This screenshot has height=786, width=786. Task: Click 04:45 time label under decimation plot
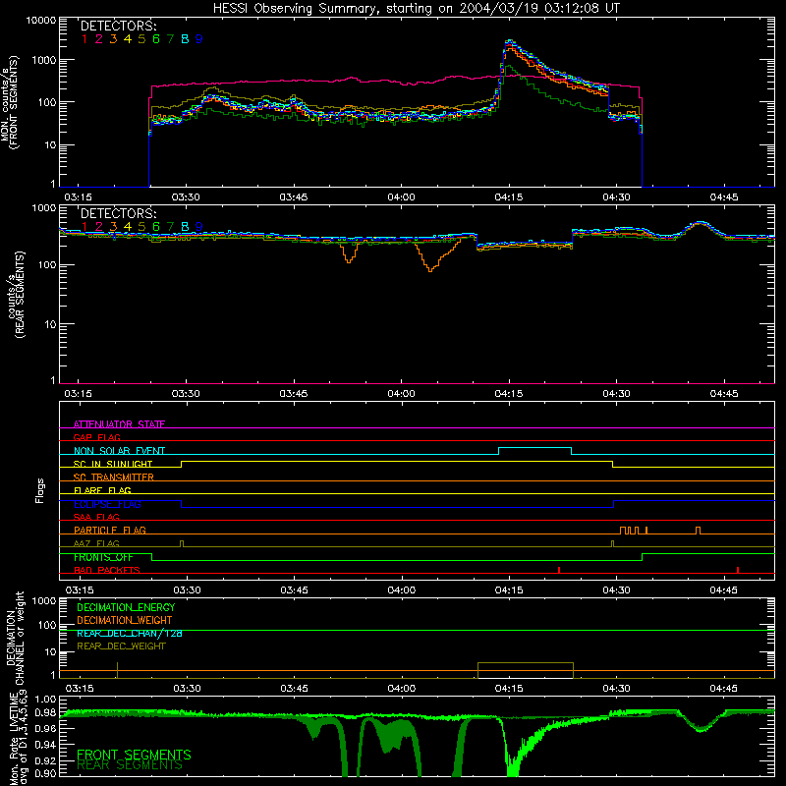click(x=723, y=689)
